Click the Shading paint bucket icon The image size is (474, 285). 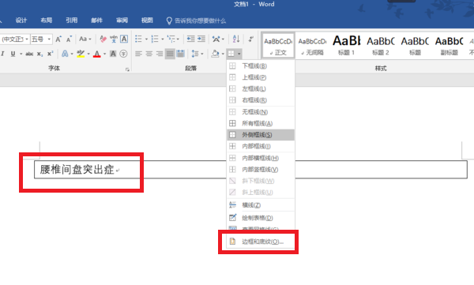[215, 54]
